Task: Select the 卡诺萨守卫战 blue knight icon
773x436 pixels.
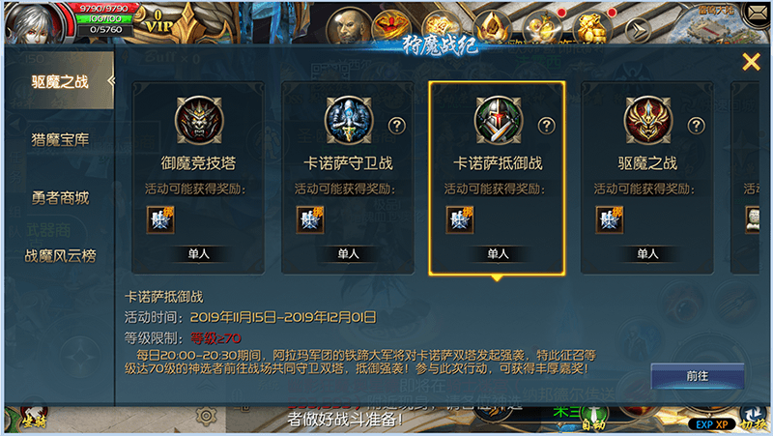Action: 349,120
